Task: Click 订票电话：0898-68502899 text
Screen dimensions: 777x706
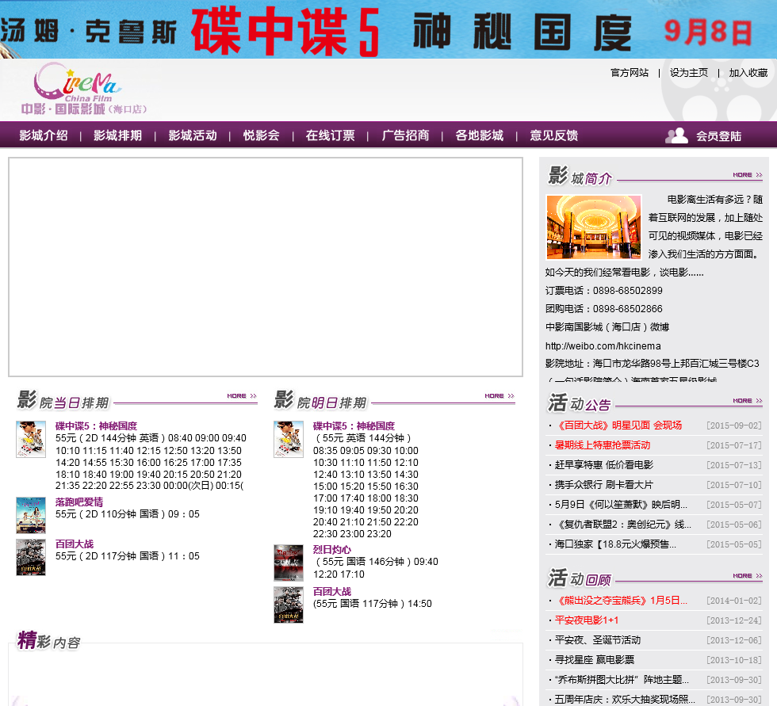Action: [603, 291]
